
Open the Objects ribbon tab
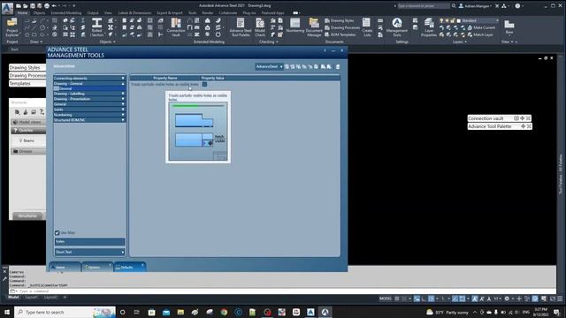click(x=39, y=13)
